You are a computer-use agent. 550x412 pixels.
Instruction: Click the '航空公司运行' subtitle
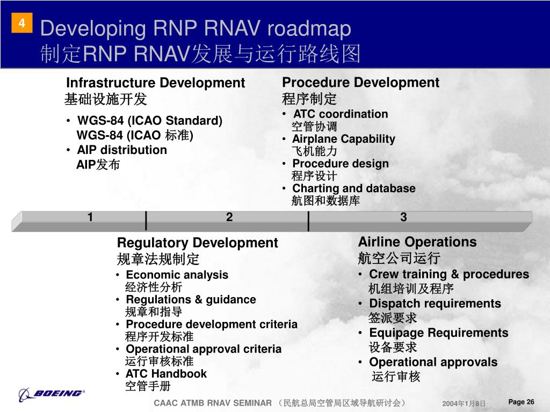(399, 258)
